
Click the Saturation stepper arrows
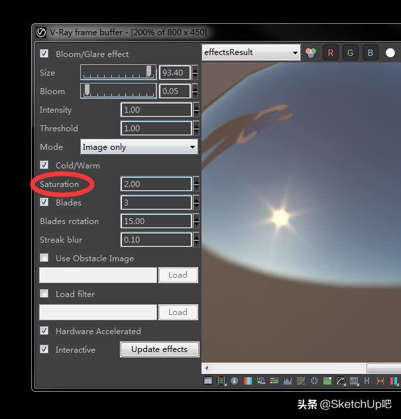click(x=196, y=184)
